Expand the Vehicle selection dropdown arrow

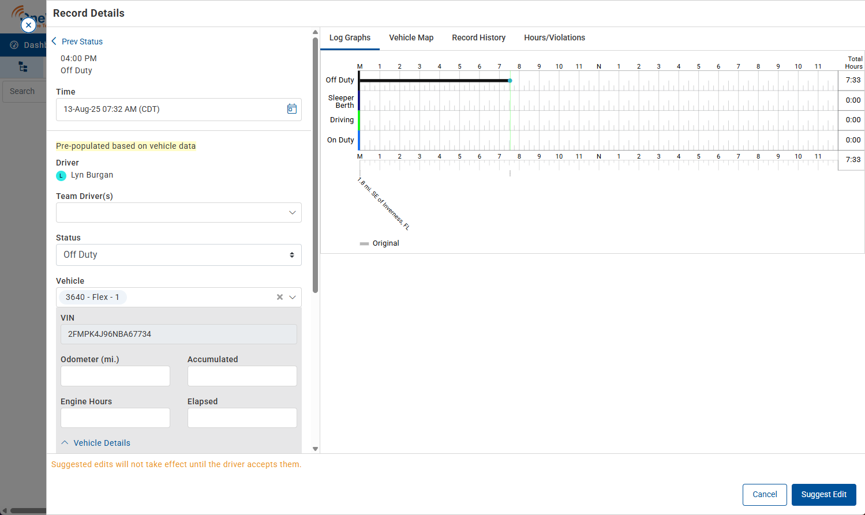coord(293,297)
